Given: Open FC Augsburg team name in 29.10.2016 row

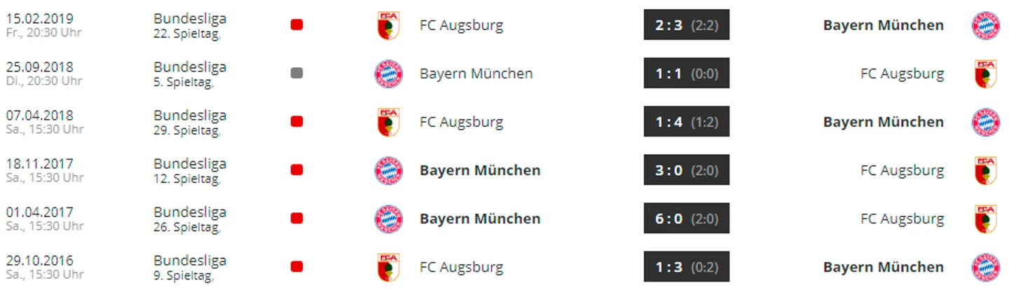Looking at the screenshot, I should coord(461,267).
